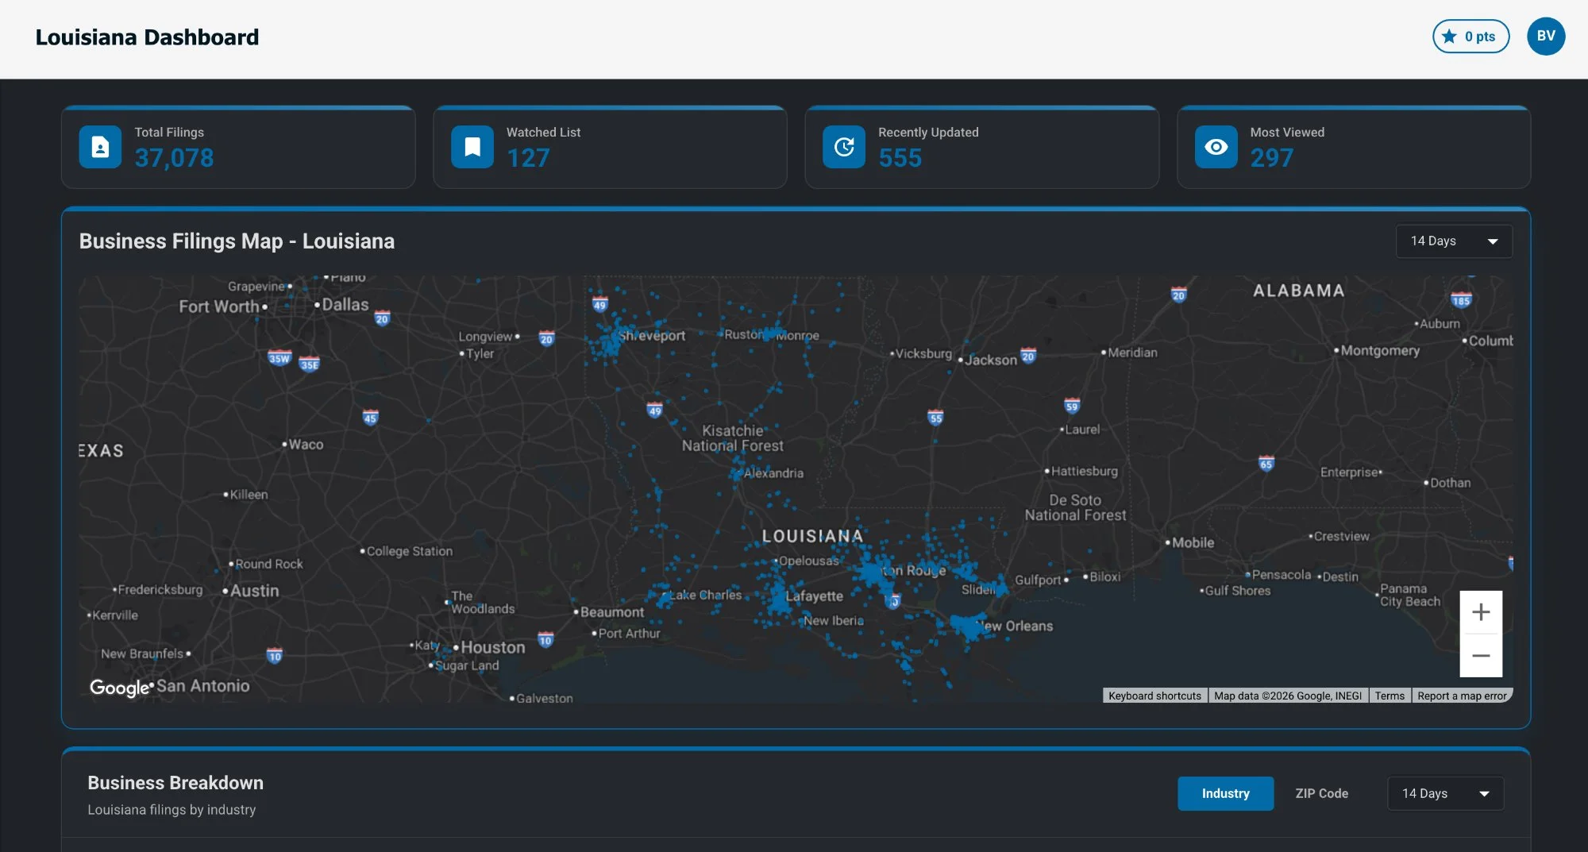Click the Total Filings document icon

(100, 147)
